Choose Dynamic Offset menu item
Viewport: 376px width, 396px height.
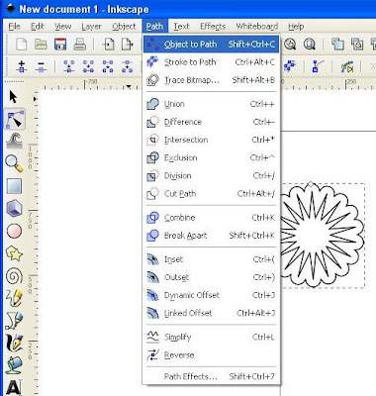[x=211, y=295]
